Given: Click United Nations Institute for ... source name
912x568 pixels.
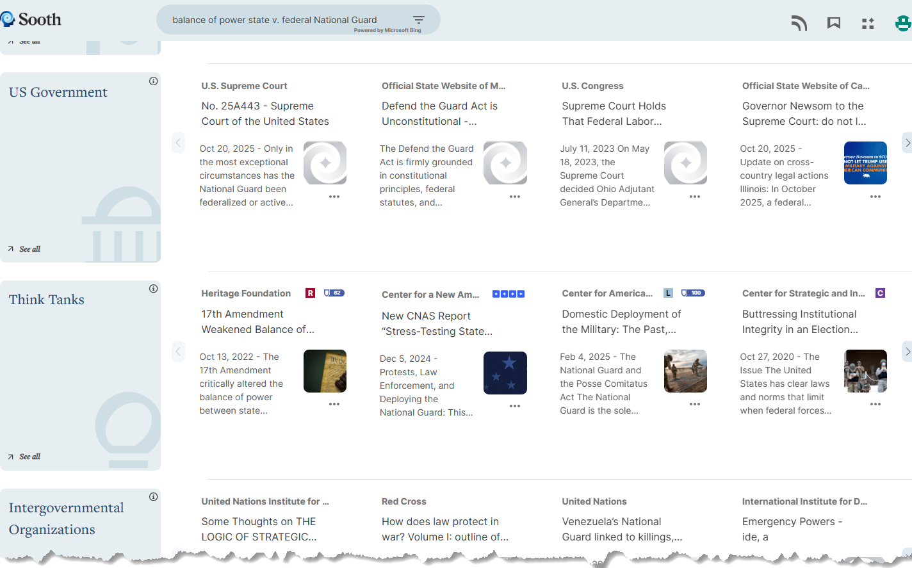Looking at the screenshot, I should click(265, 501).
